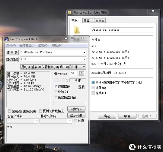Screen dimensions: 163x152
Task: Click the cache size field showing 32
Action: click(73, 74)
